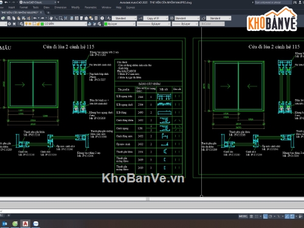Viewport: 304px width, 228px height.
Task: Open the Table Style icon
Action: click(x=172, y=18)
